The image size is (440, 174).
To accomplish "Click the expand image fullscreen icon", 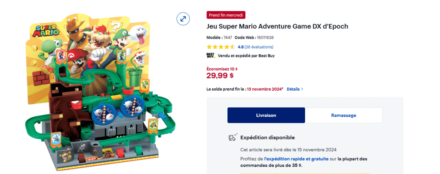I will [x=183, y=19].
